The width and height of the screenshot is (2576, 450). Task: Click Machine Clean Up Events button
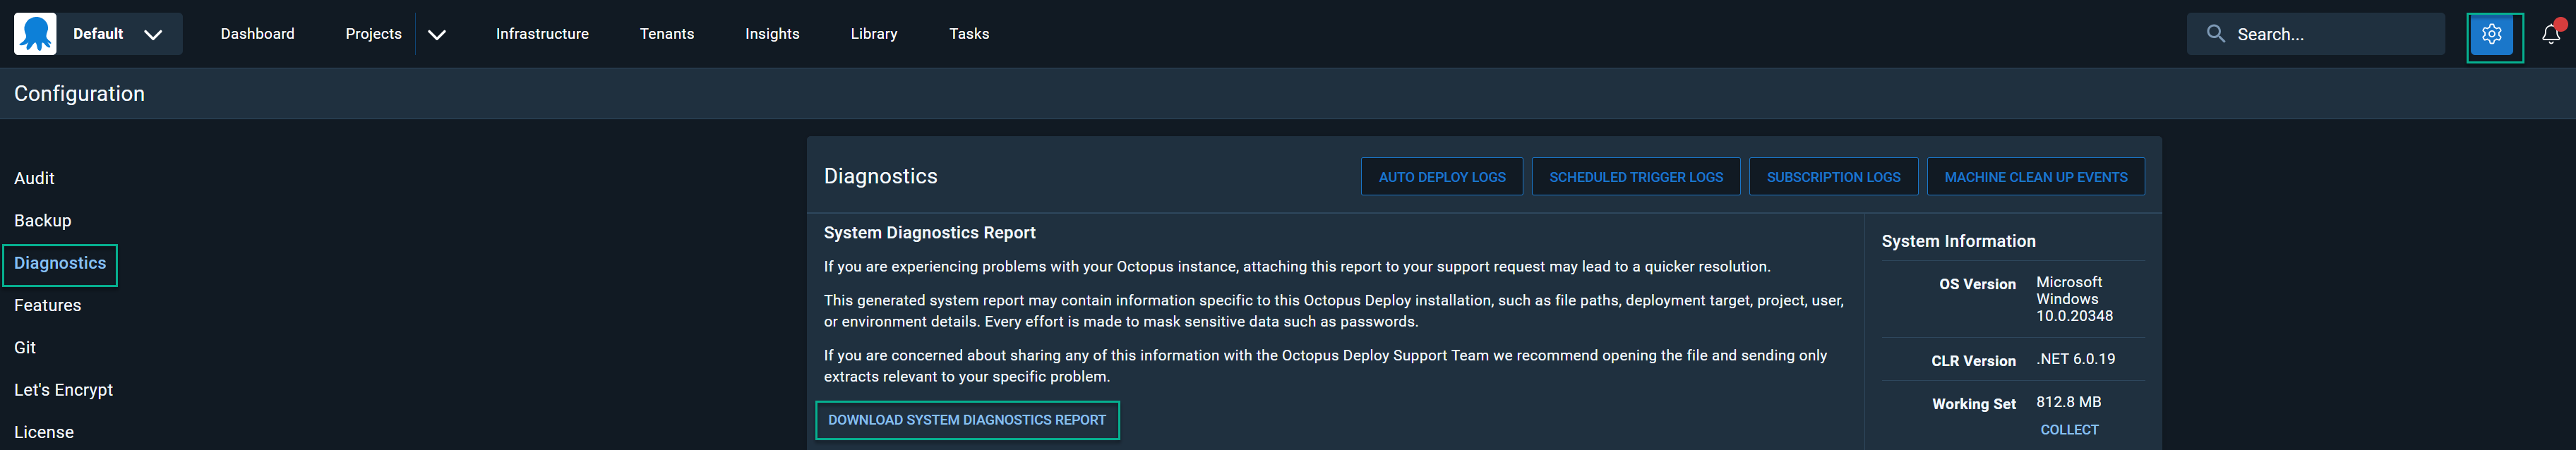tap(2035, 177)
